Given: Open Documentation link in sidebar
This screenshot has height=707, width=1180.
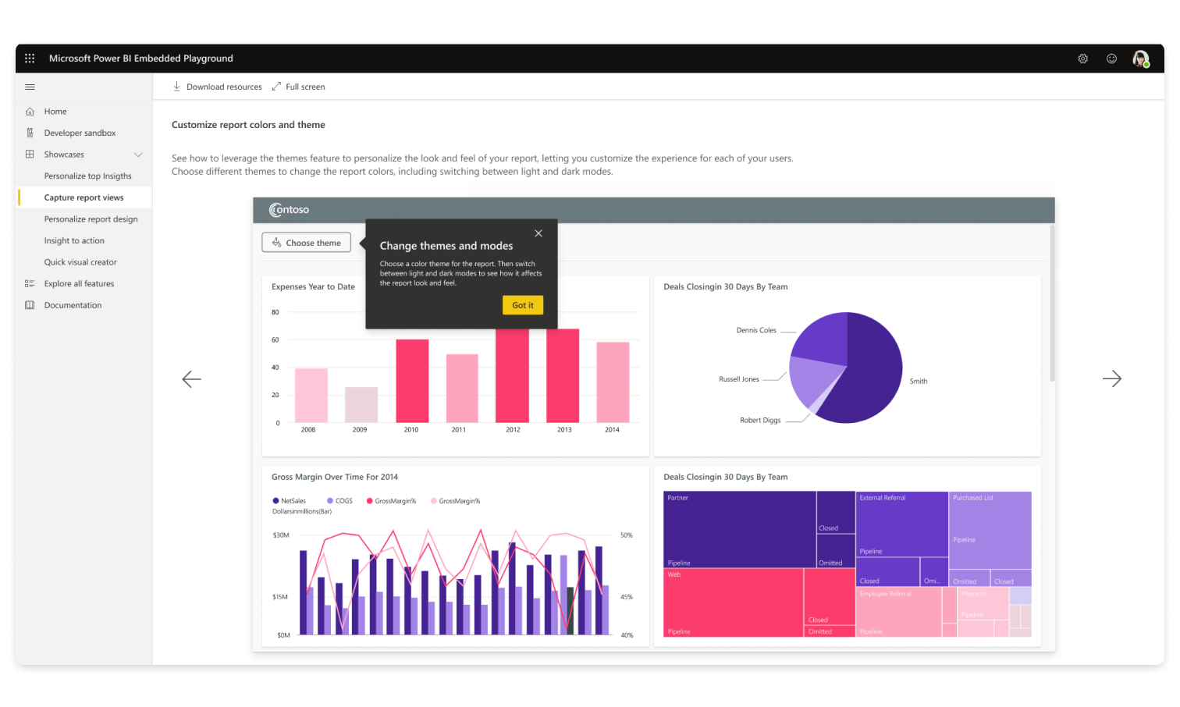Looking at the screenshot, I should pos(73,305).
